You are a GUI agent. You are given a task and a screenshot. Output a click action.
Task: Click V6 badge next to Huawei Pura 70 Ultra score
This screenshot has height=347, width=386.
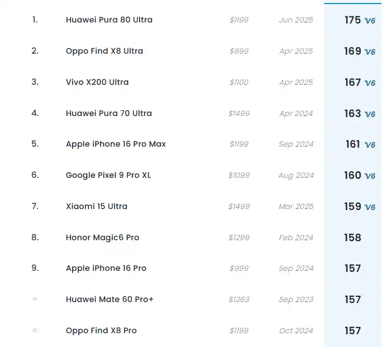(370, 114)
